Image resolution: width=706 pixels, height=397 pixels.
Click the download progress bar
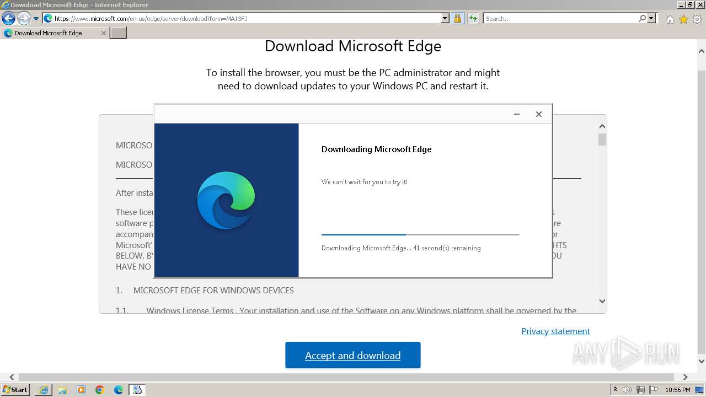[x=420, y=235]
